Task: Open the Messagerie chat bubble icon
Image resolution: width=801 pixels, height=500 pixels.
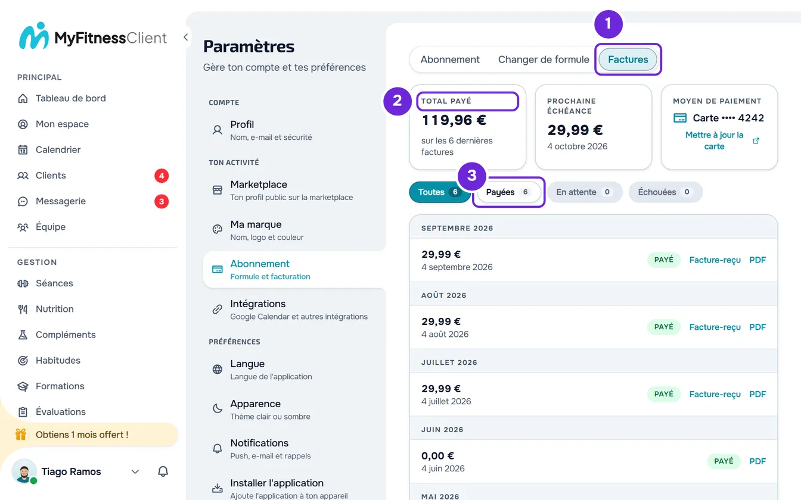Action: pyautogui.click(x=23, y=201)
